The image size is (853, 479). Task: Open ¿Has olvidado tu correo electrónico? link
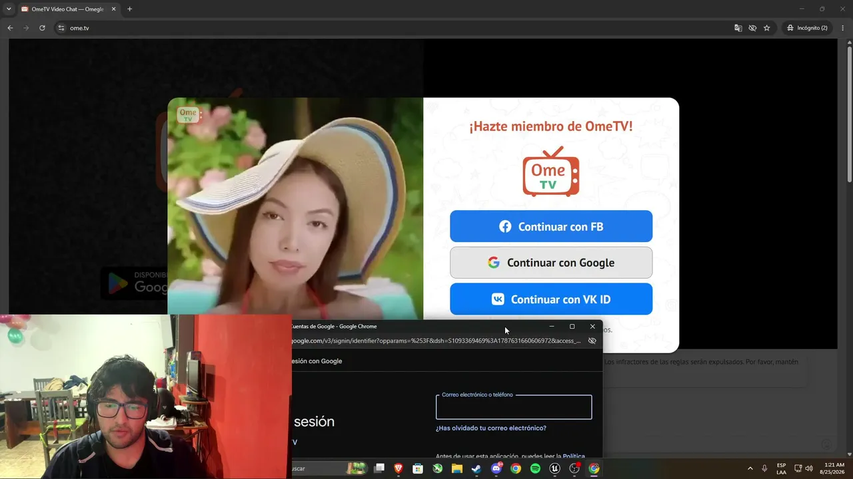(x=491, y=428)
